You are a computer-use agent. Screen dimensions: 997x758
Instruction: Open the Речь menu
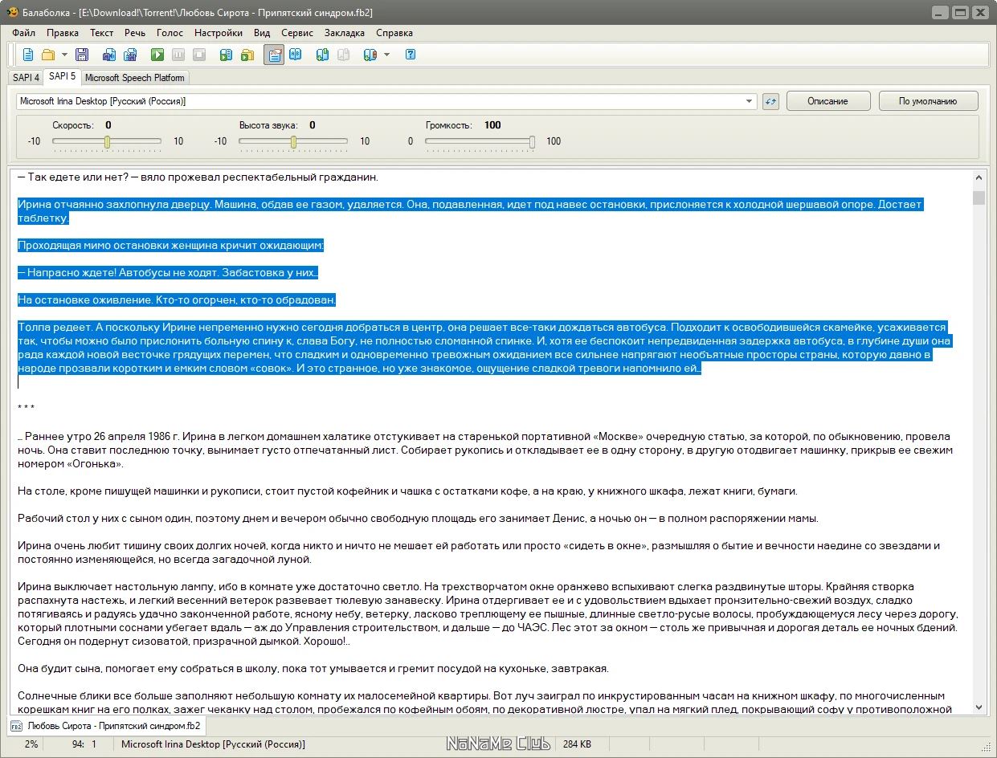click(135, 33)
